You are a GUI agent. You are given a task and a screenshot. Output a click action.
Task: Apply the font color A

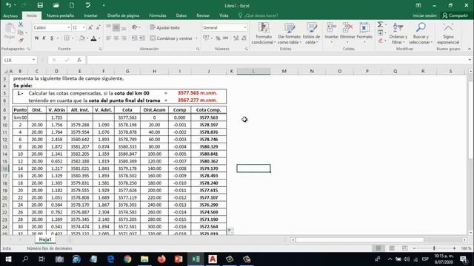pyautogui.click(x=94, y=38)
